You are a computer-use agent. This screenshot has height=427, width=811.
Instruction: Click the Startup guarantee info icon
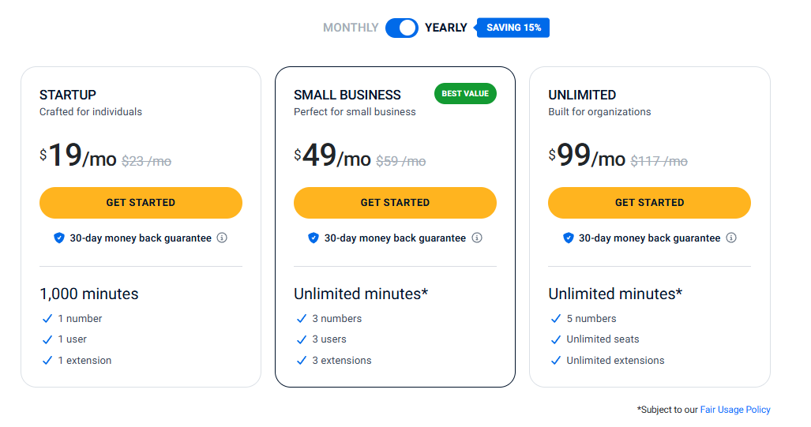[222, 238]
